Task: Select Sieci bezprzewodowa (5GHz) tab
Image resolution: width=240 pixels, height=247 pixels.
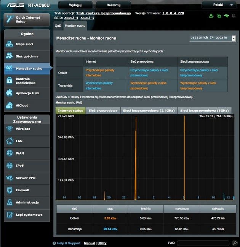Action: pos(204,111)
